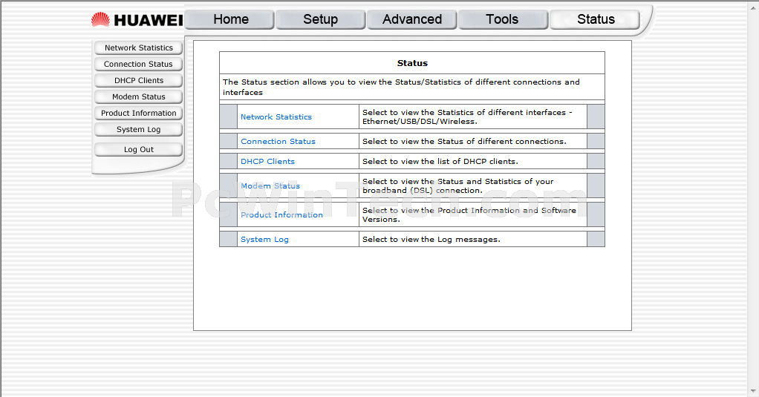This screenshot has height=397, width=759.
Task: Click text 'Select to view the list of DHCP clients.'
Action: (440, 162)
